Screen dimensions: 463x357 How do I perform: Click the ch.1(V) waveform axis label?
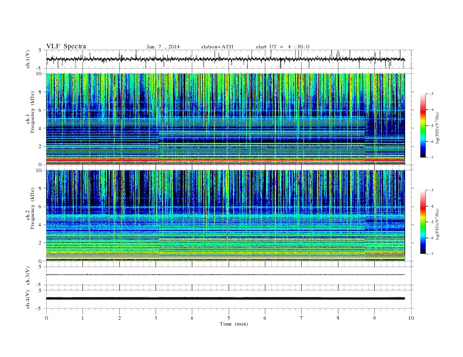28,59
